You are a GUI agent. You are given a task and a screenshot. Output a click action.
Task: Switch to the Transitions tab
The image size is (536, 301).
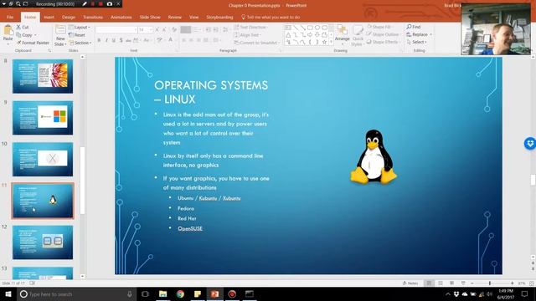pyautogui.click(x=93, y=17)
